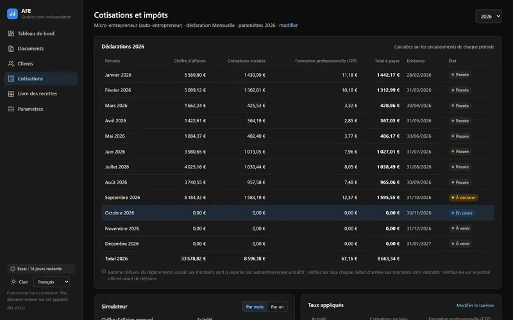Click the 8 663,34 € total amount

[389, 259]
